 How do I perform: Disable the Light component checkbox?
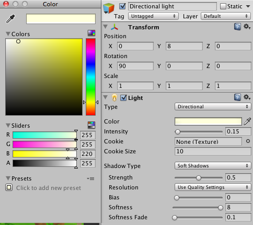[123, 98]
